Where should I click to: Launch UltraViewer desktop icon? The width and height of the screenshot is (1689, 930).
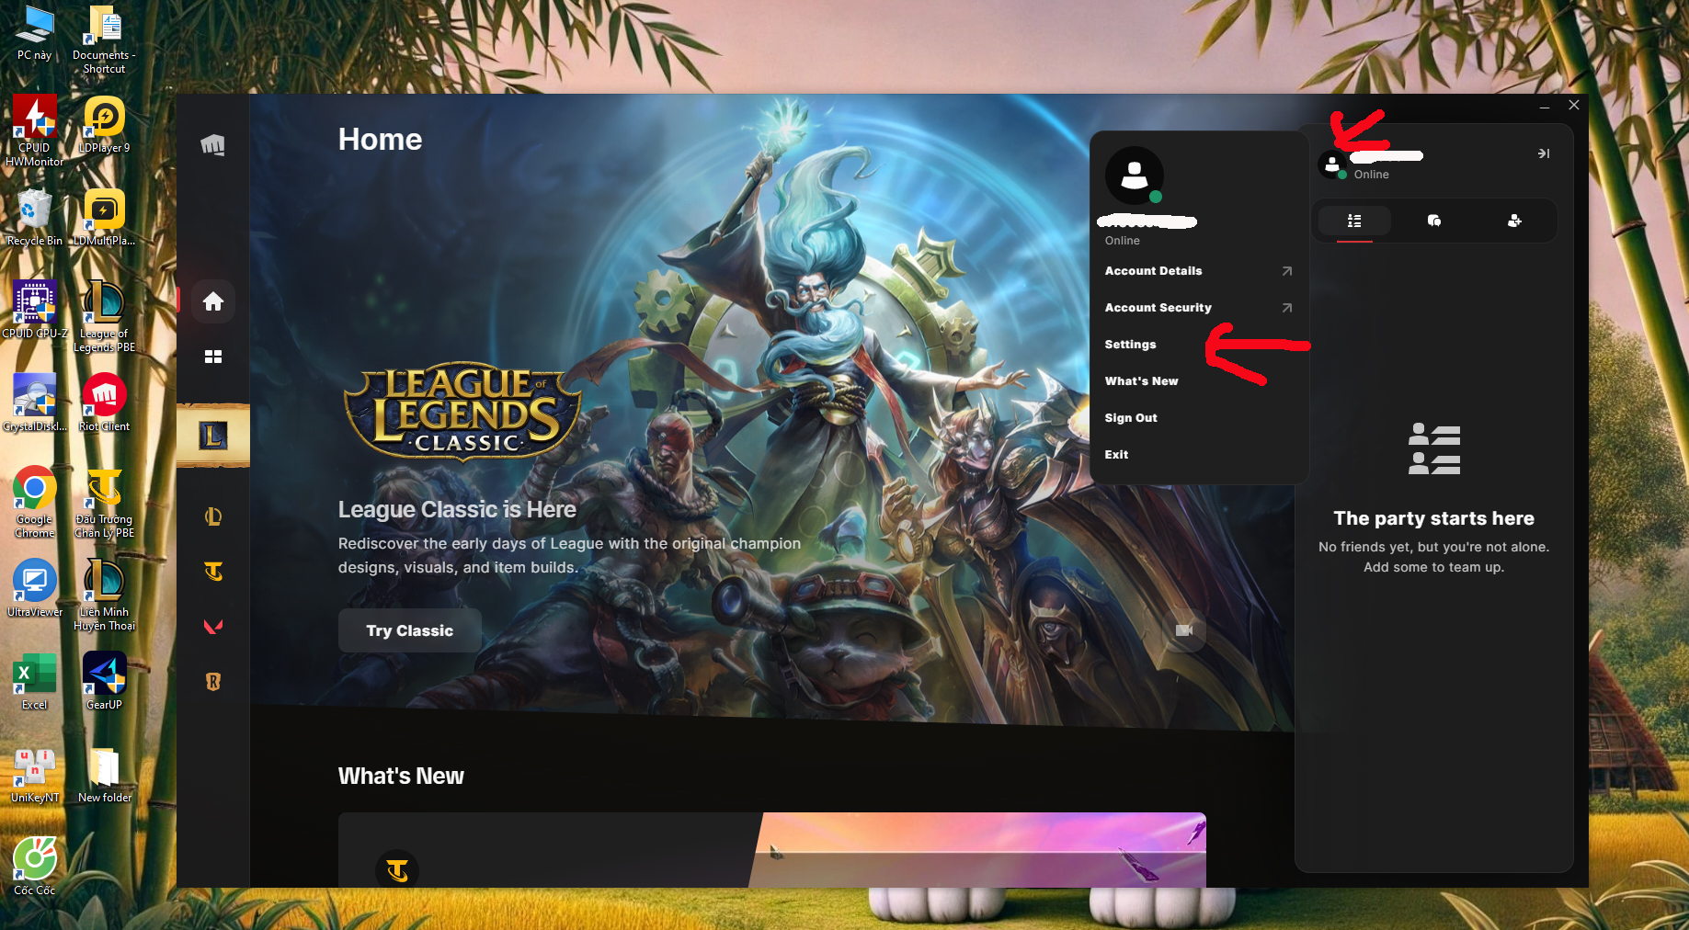click(x=35, y=589)
